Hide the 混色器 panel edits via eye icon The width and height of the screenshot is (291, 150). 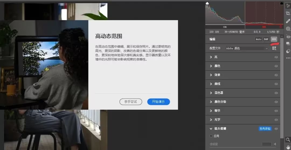(x=276, y=93)
